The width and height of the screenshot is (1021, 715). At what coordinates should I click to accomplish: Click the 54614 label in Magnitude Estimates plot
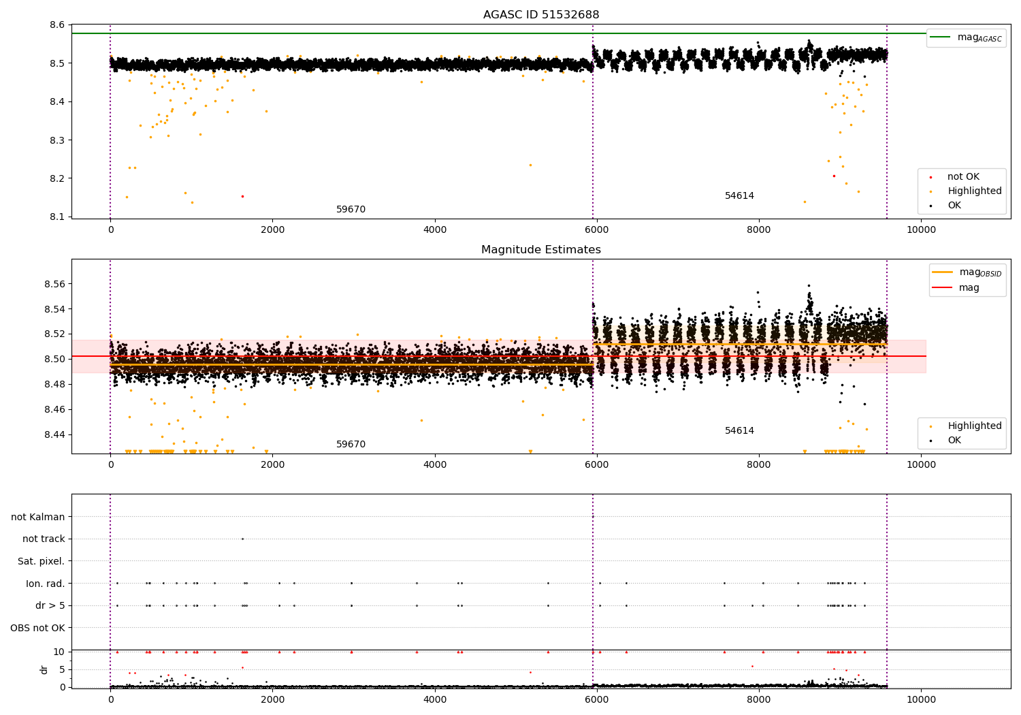739,431
